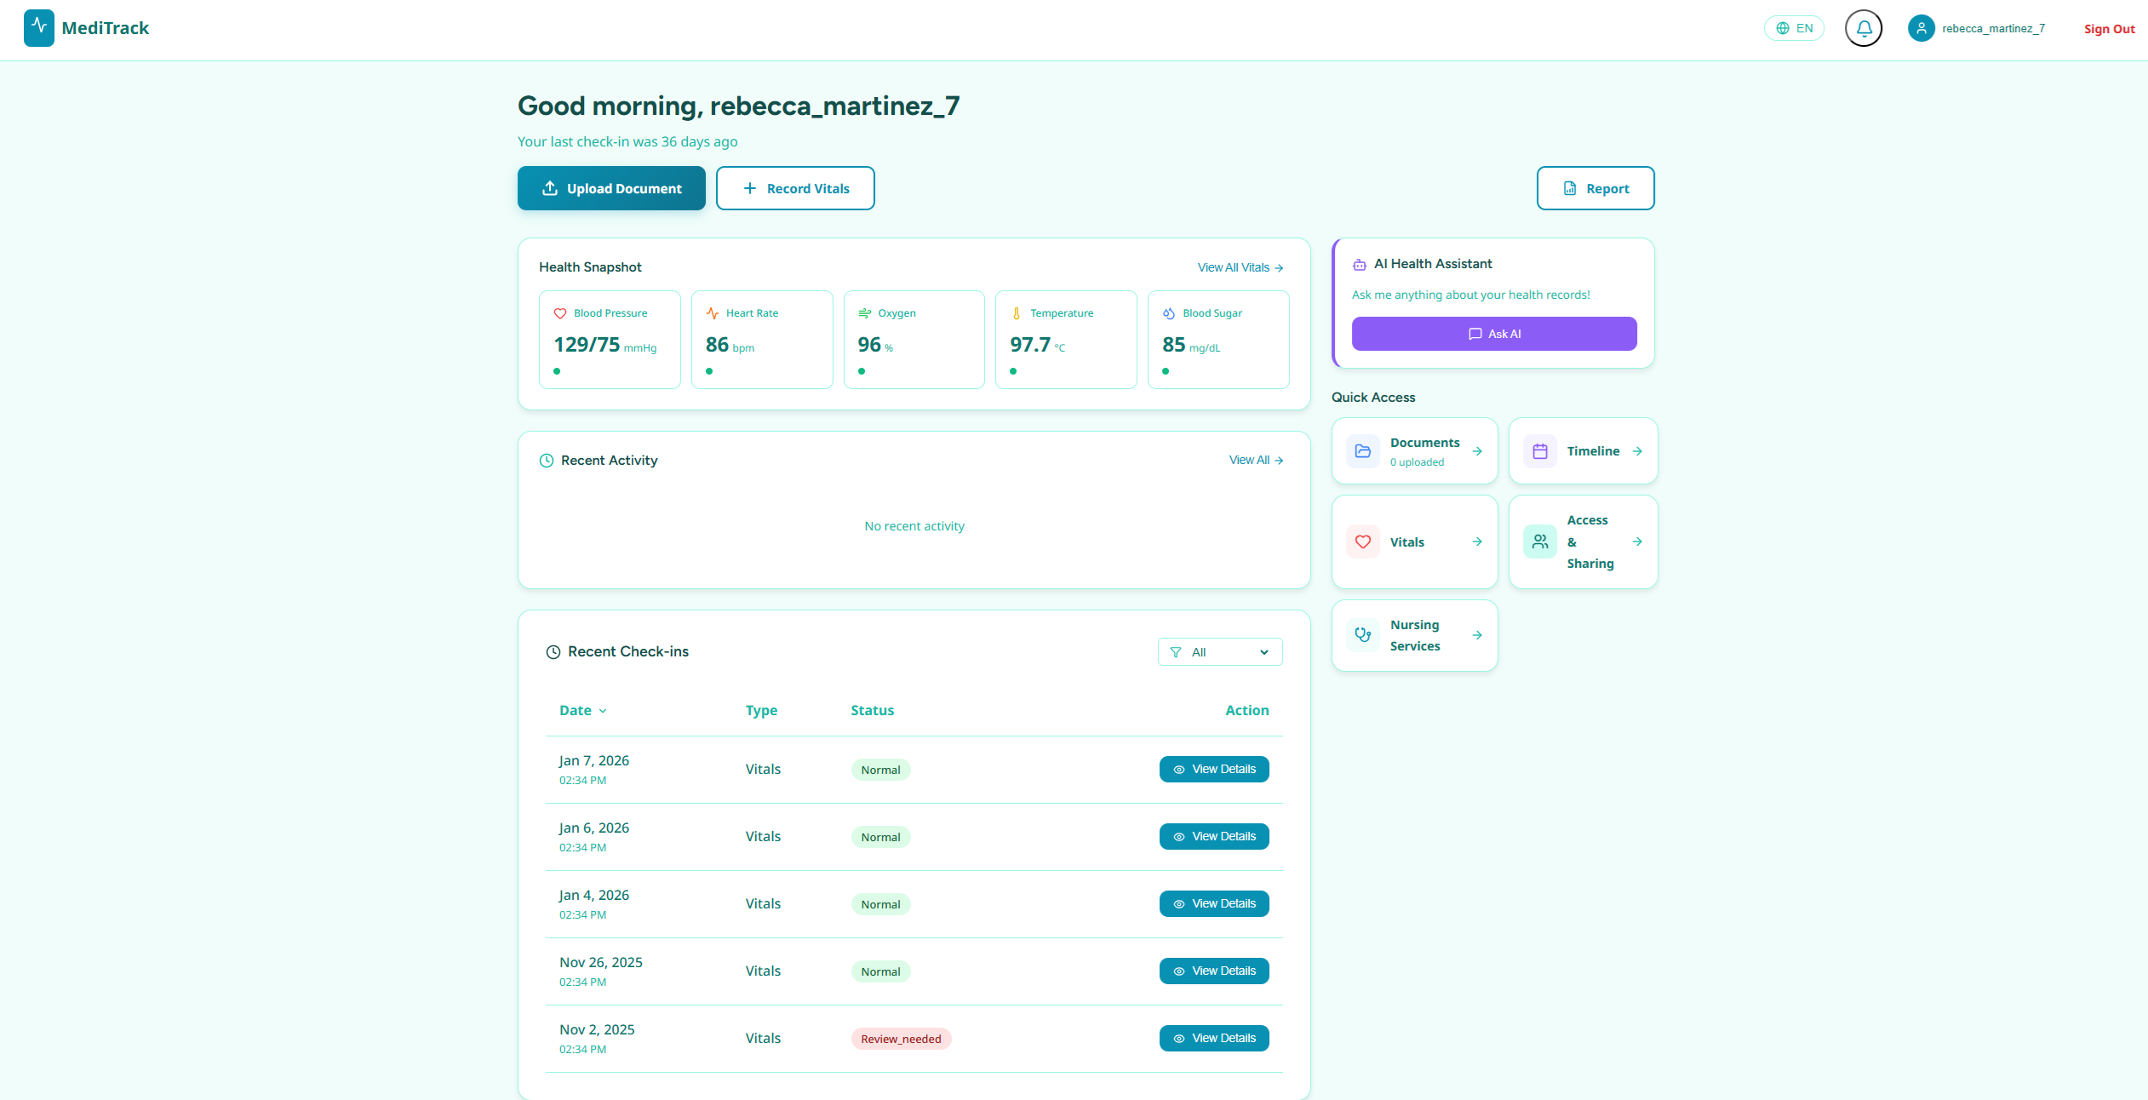Viewport: 2148px width, 1100px height.
Task: Click the user avatar icon
Action: tap(1921, 28)
